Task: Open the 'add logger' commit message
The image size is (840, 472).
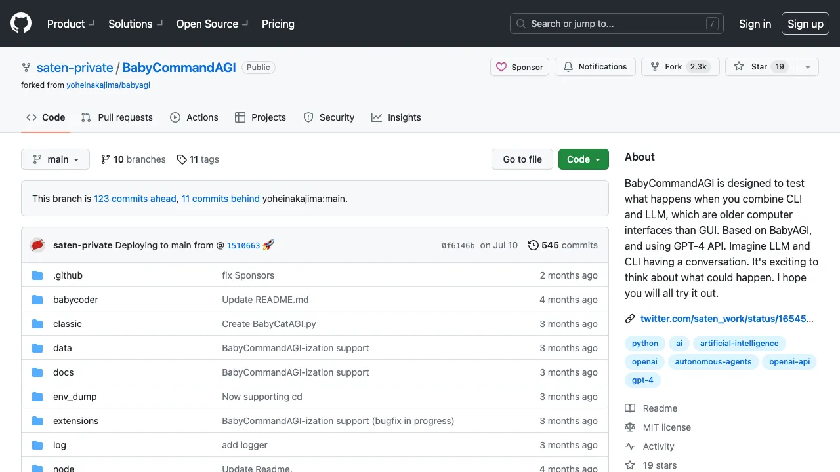Action: (x=245, y=445)
